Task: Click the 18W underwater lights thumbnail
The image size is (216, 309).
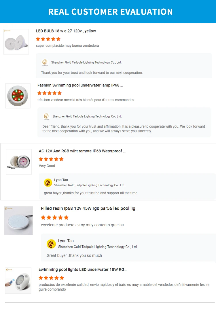Action: click(18, 281)
